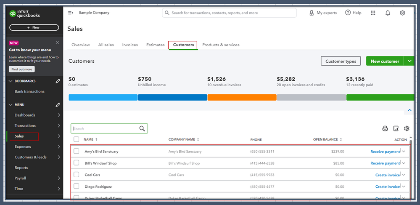Screen dimensions: 420x205
Task: Close the Get to know your menu card
Action: [57, 43]
